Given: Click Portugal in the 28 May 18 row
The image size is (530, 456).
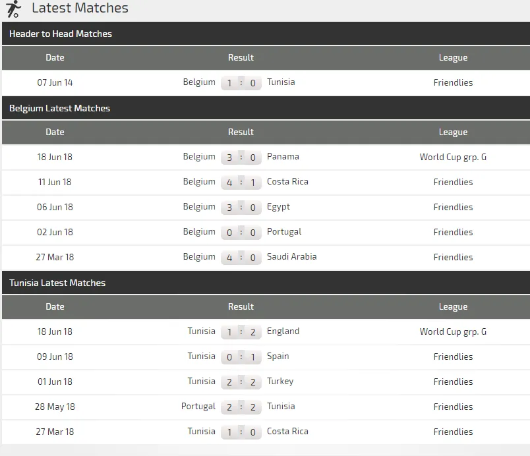Looking at the screenshot, I should pos(198,407).
